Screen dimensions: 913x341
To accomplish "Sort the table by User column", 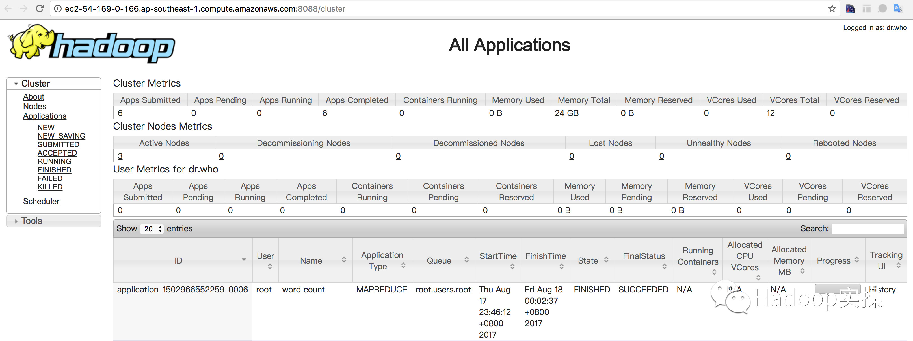I will tap(265, 260).
